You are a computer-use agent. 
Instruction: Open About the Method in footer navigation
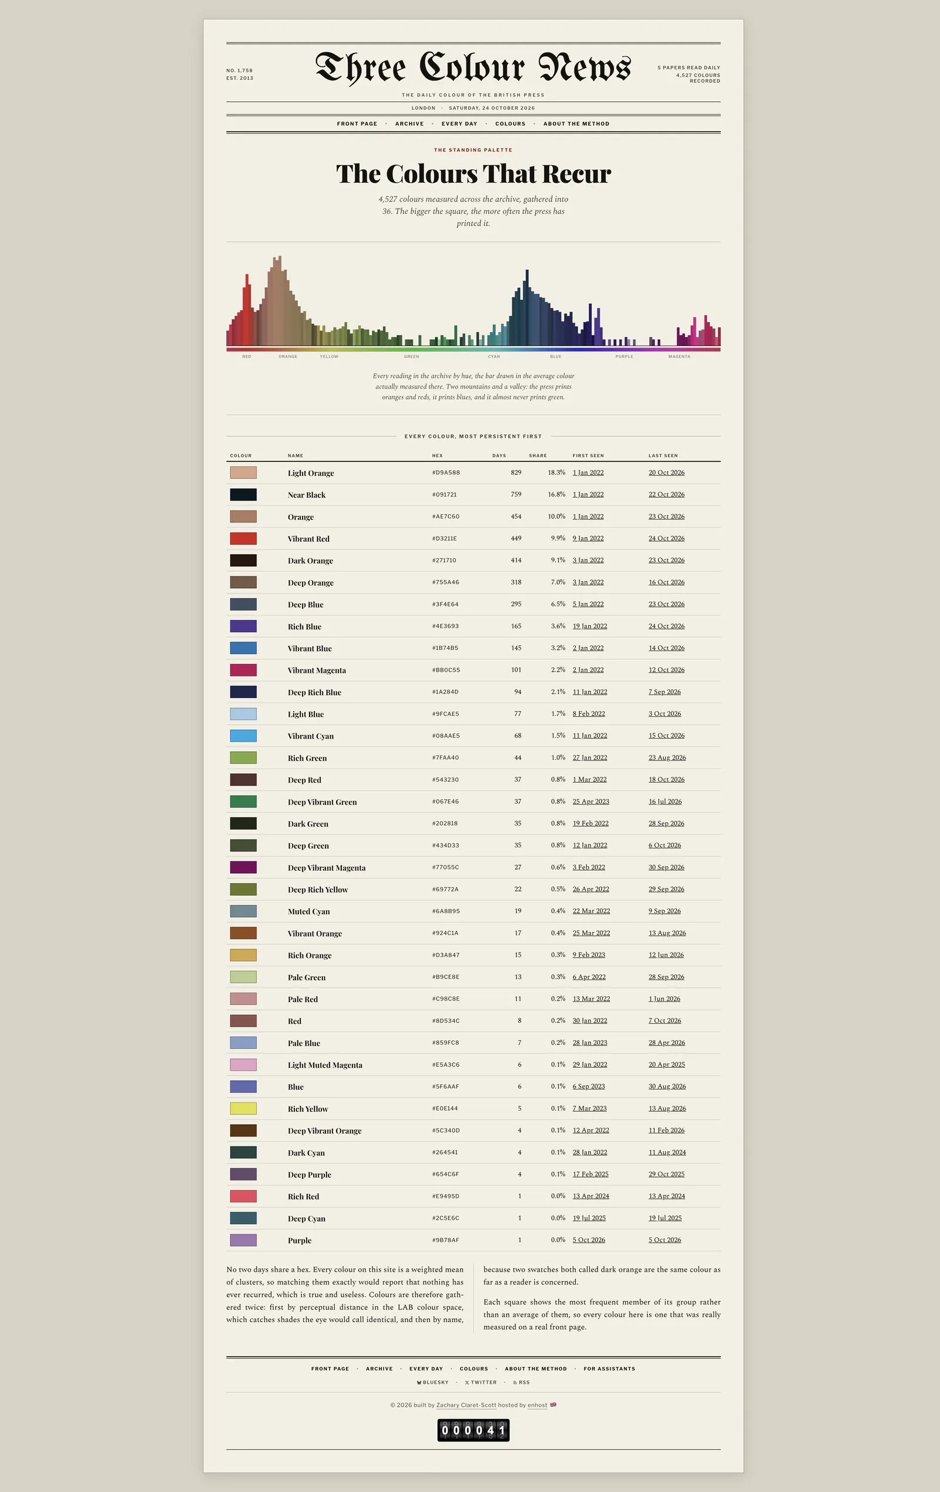[x=536, y=1369]
